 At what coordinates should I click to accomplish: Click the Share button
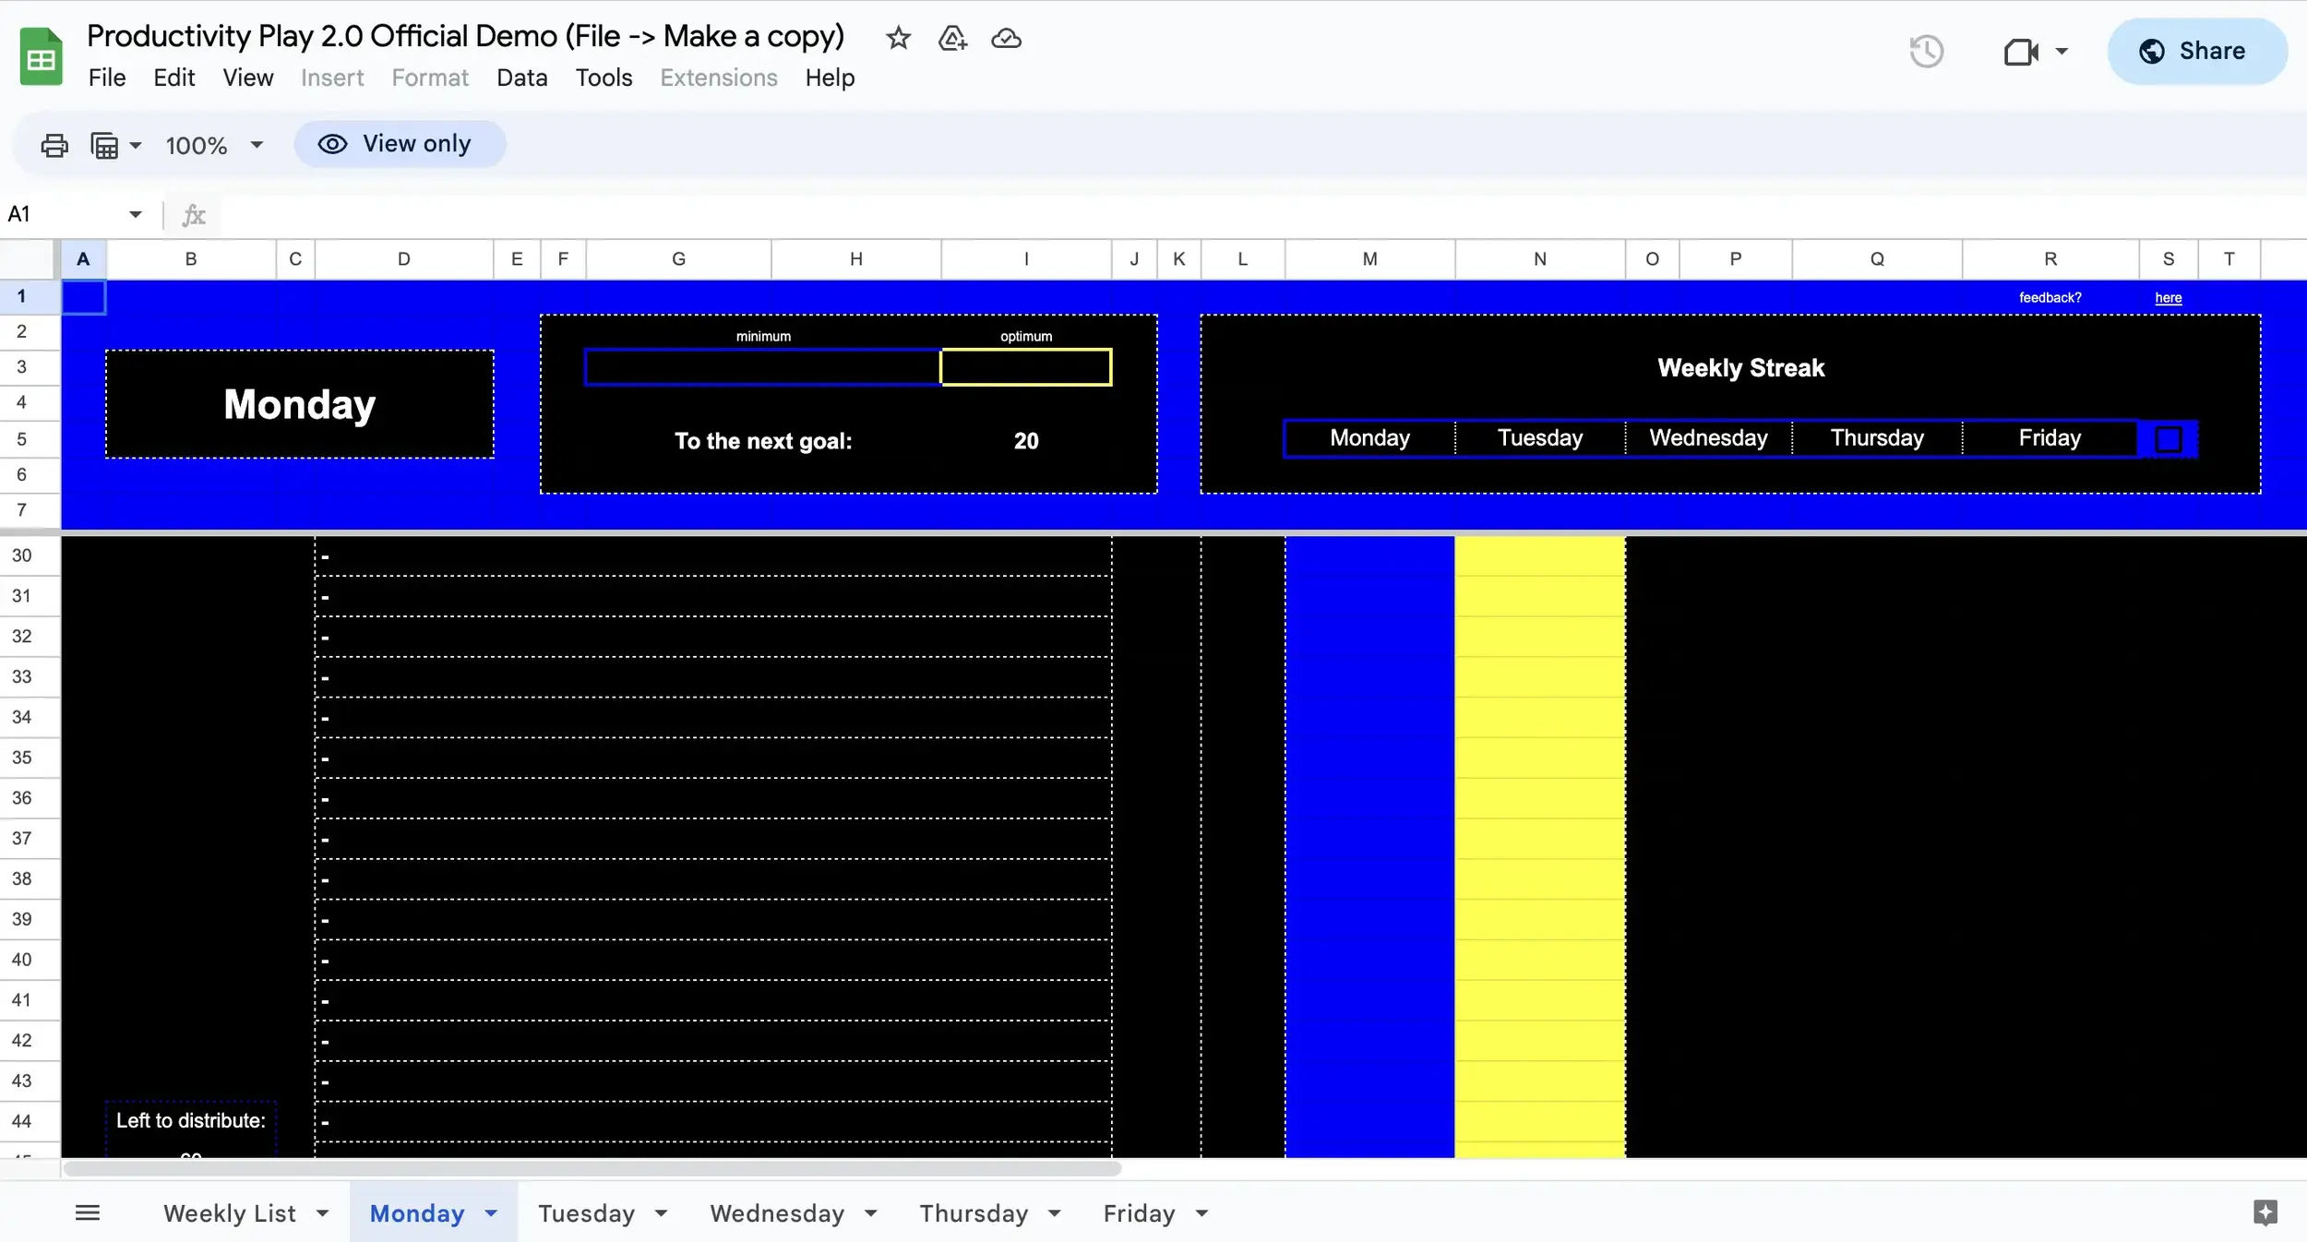point(2197,51)
